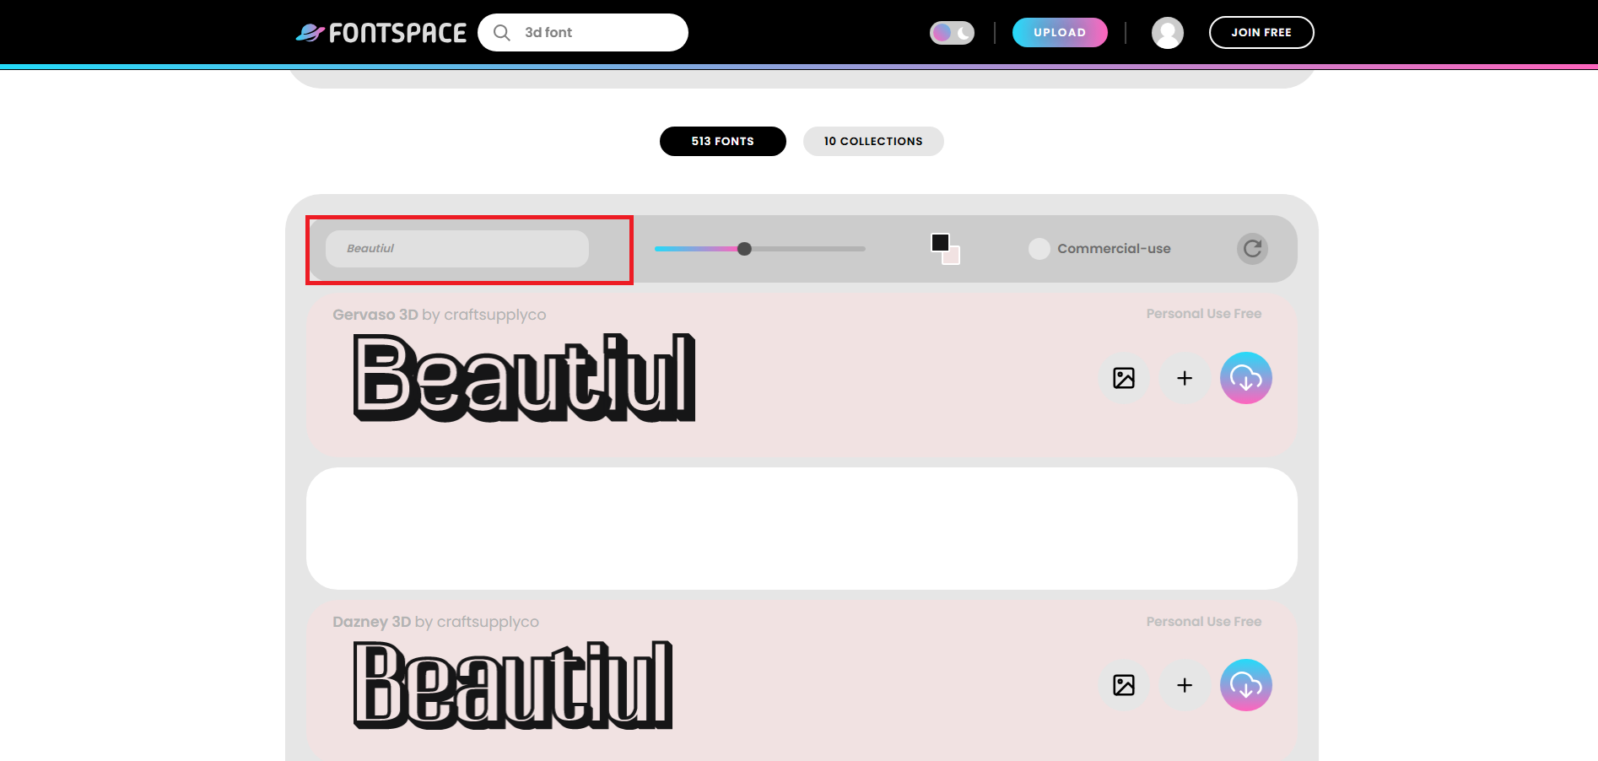Add Gervaso 3D to a collection
Screen dimensions: 1598x761
click(1185, 378)
